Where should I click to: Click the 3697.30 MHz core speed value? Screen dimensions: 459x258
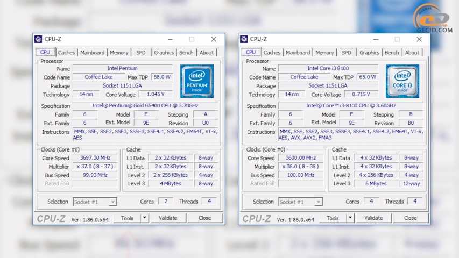pos(95,157)
